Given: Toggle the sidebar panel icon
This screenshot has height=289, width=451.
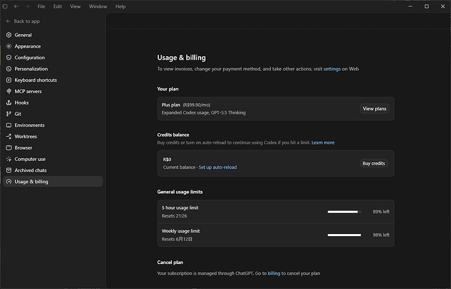Looking at the screenshot, I should [x=5, y=7].
